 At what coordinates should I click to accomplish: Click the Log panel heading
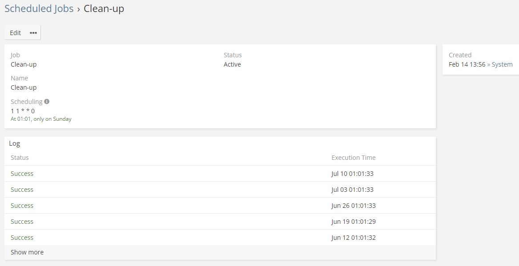pyautogui.click(x=15, y=143)
